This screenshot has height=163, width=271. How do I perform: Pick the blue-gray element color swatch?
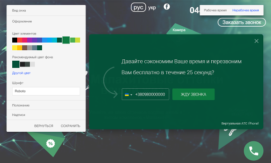[35, 48]
